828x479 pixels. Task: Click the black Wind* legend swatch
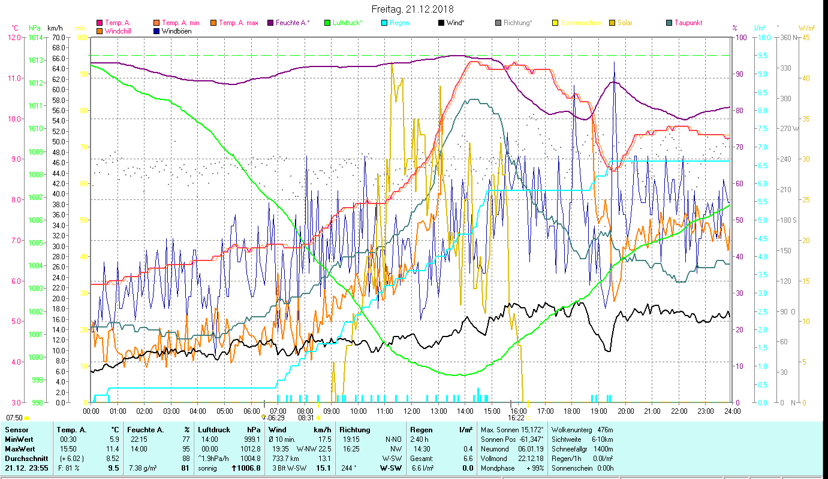[441, 23]
